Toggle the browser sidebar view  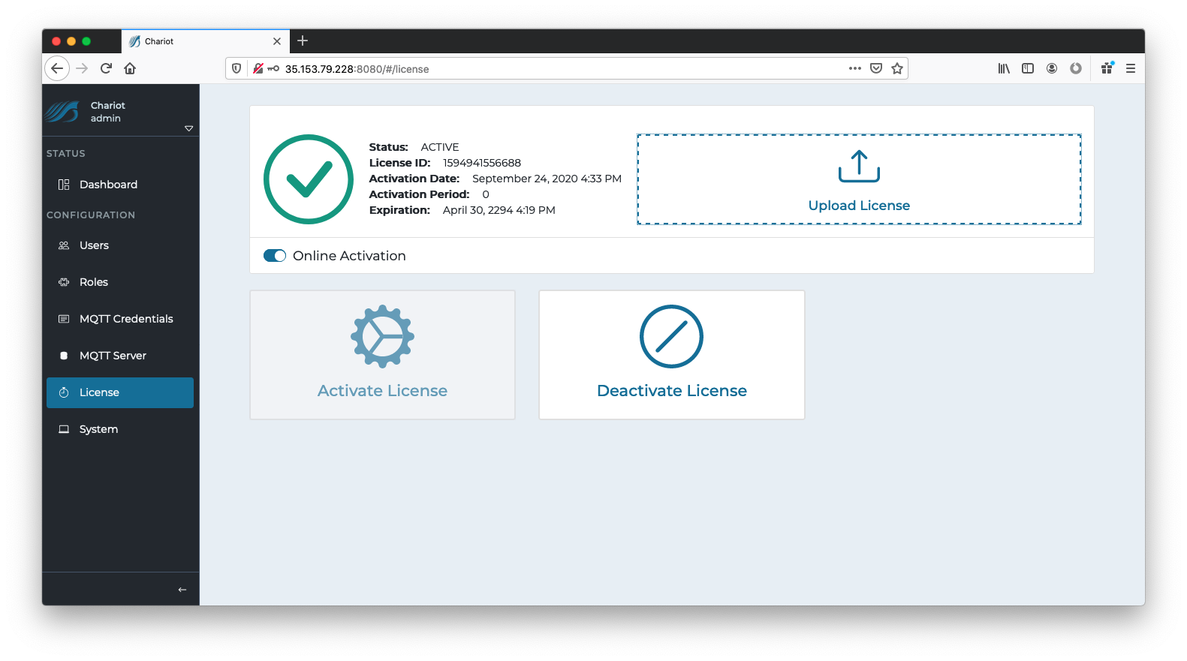coord(1028,68)
